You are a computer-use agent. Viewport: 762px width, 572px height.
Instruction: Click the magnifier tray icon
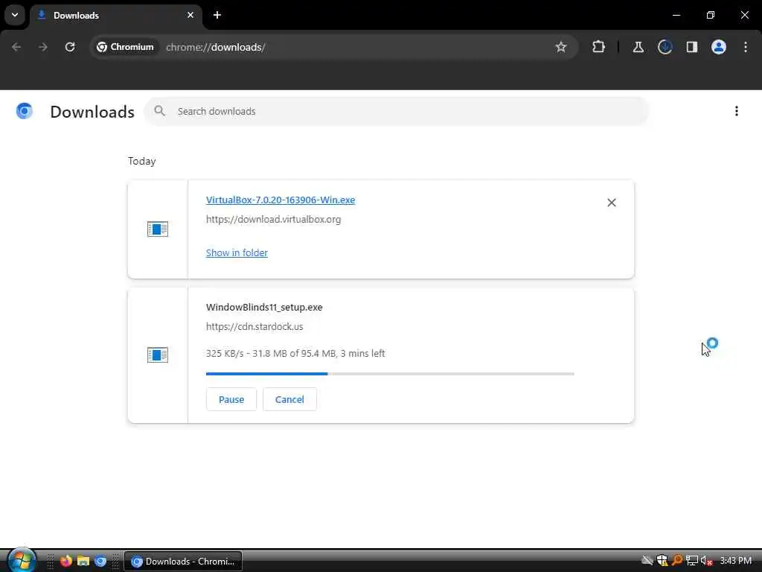[676, 561]
